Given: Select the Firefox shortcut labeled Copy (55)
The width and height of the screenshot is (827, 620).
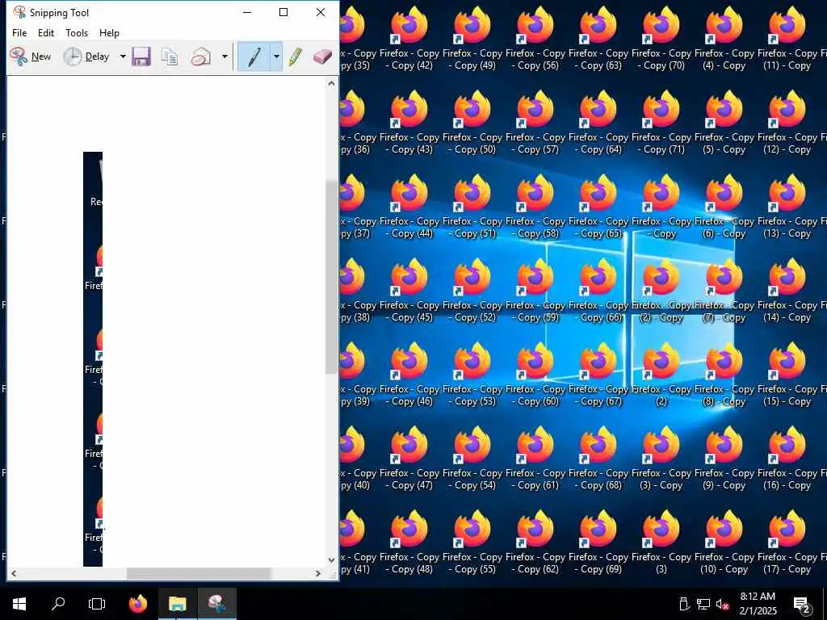Looking at the screenshot, I should coord(472,542).
